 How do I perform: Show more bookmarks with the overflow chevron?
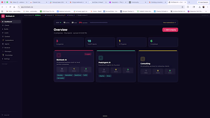206,11
